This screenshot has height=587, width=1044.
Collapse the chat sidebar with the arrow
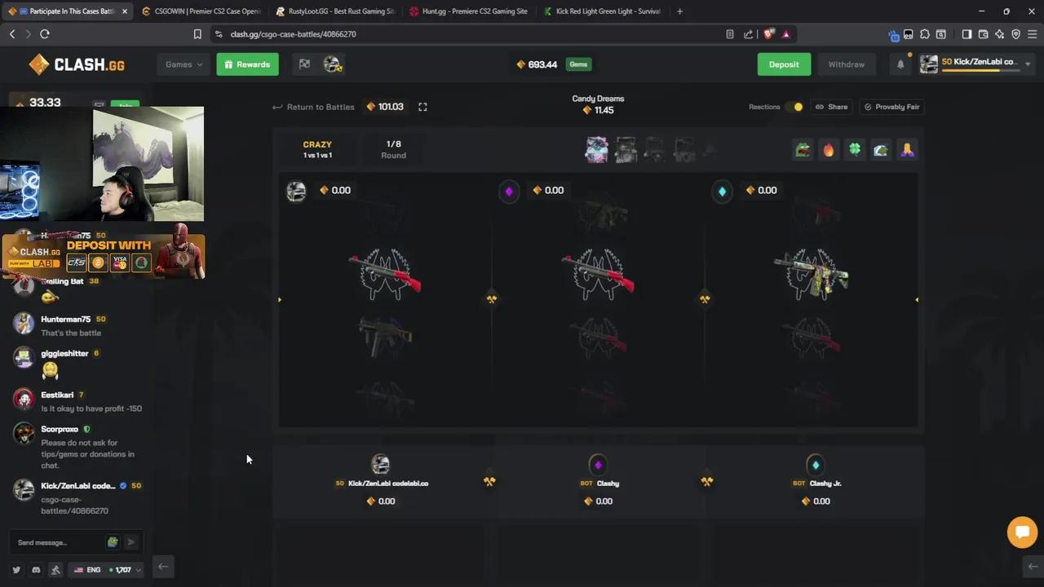coord(163,567)
